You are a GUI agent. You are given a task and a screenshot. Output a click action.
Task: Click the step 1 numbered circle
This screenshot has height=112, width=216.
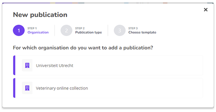click(x=19, y=31)
